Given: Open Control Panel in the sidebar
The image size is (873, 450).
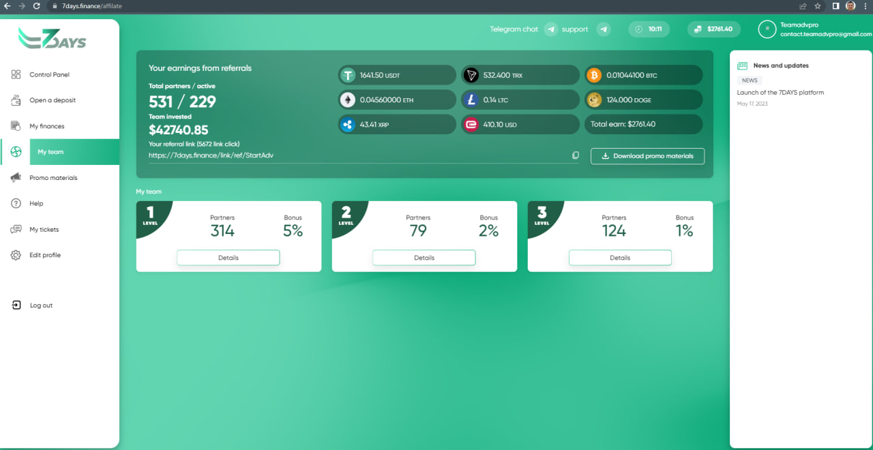Looking at the screenshot, I should [x=49, y=75].
